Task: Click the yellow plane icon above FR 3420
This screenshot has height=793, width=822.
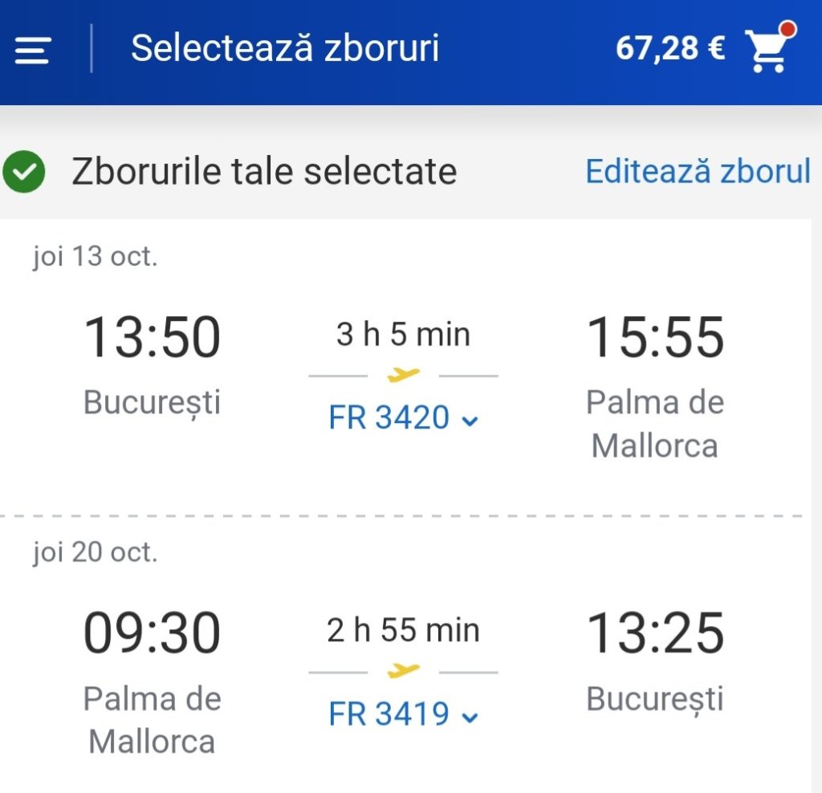Action: click(x=403, y=374)
